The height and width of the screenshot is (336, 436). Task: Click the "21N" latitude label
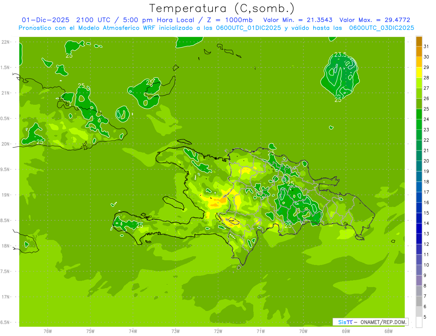point(5,93)
